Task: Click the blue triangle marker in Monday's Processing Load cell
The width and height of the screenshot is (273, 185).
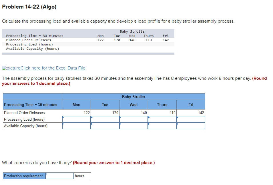Action: (x=63, y=117)
